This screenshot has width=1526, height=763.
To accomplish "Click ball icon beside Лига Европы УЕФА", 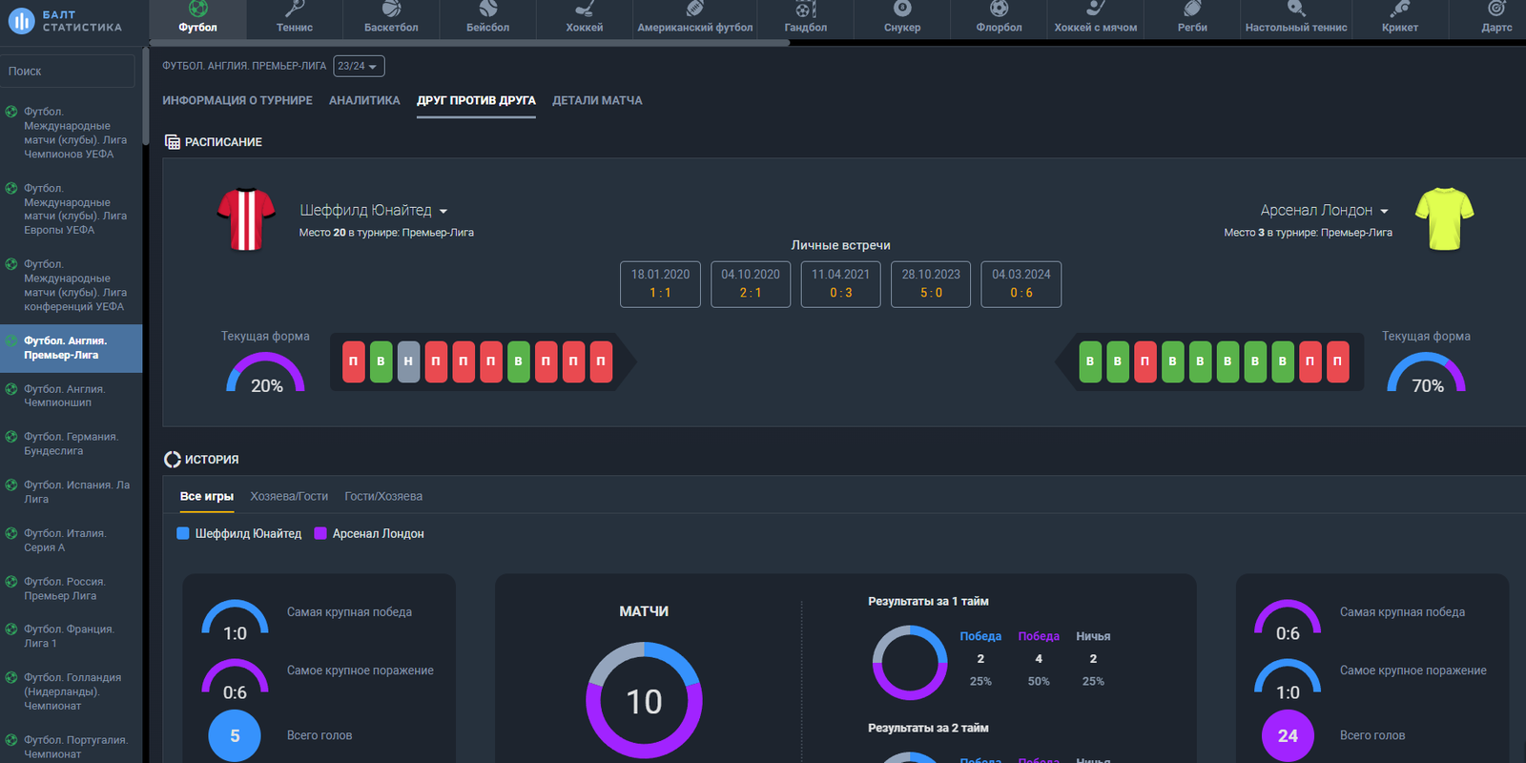I will click(x=11, y=189).
